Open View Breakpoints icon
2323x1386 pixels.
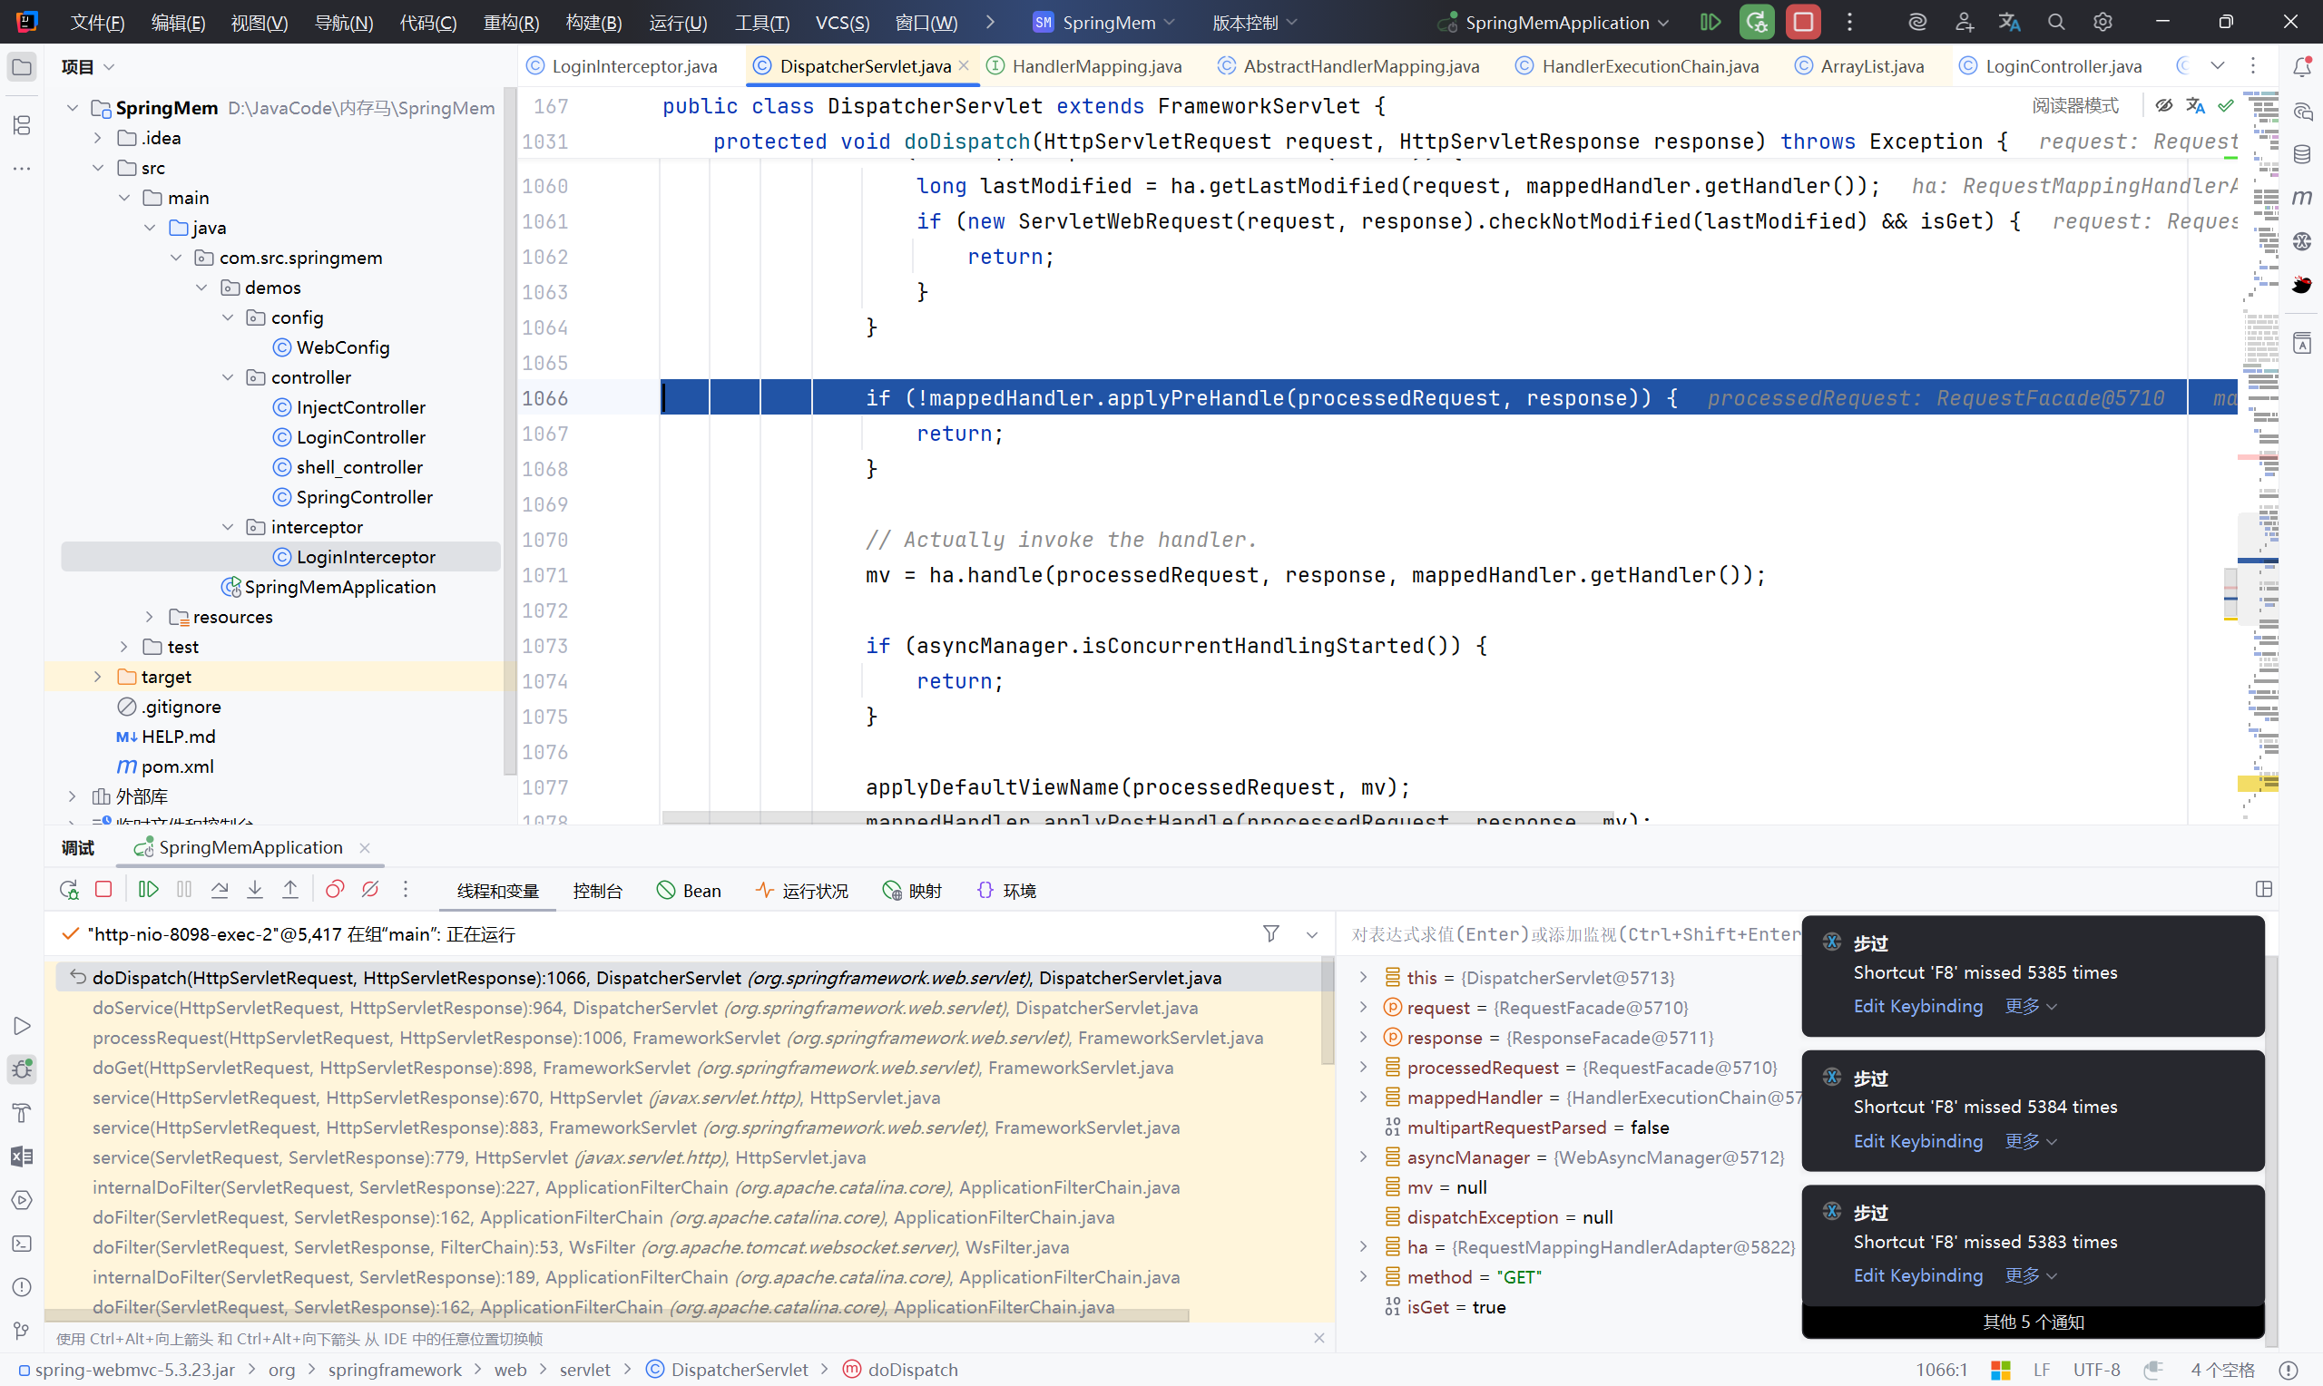click(x=335, y=890)
